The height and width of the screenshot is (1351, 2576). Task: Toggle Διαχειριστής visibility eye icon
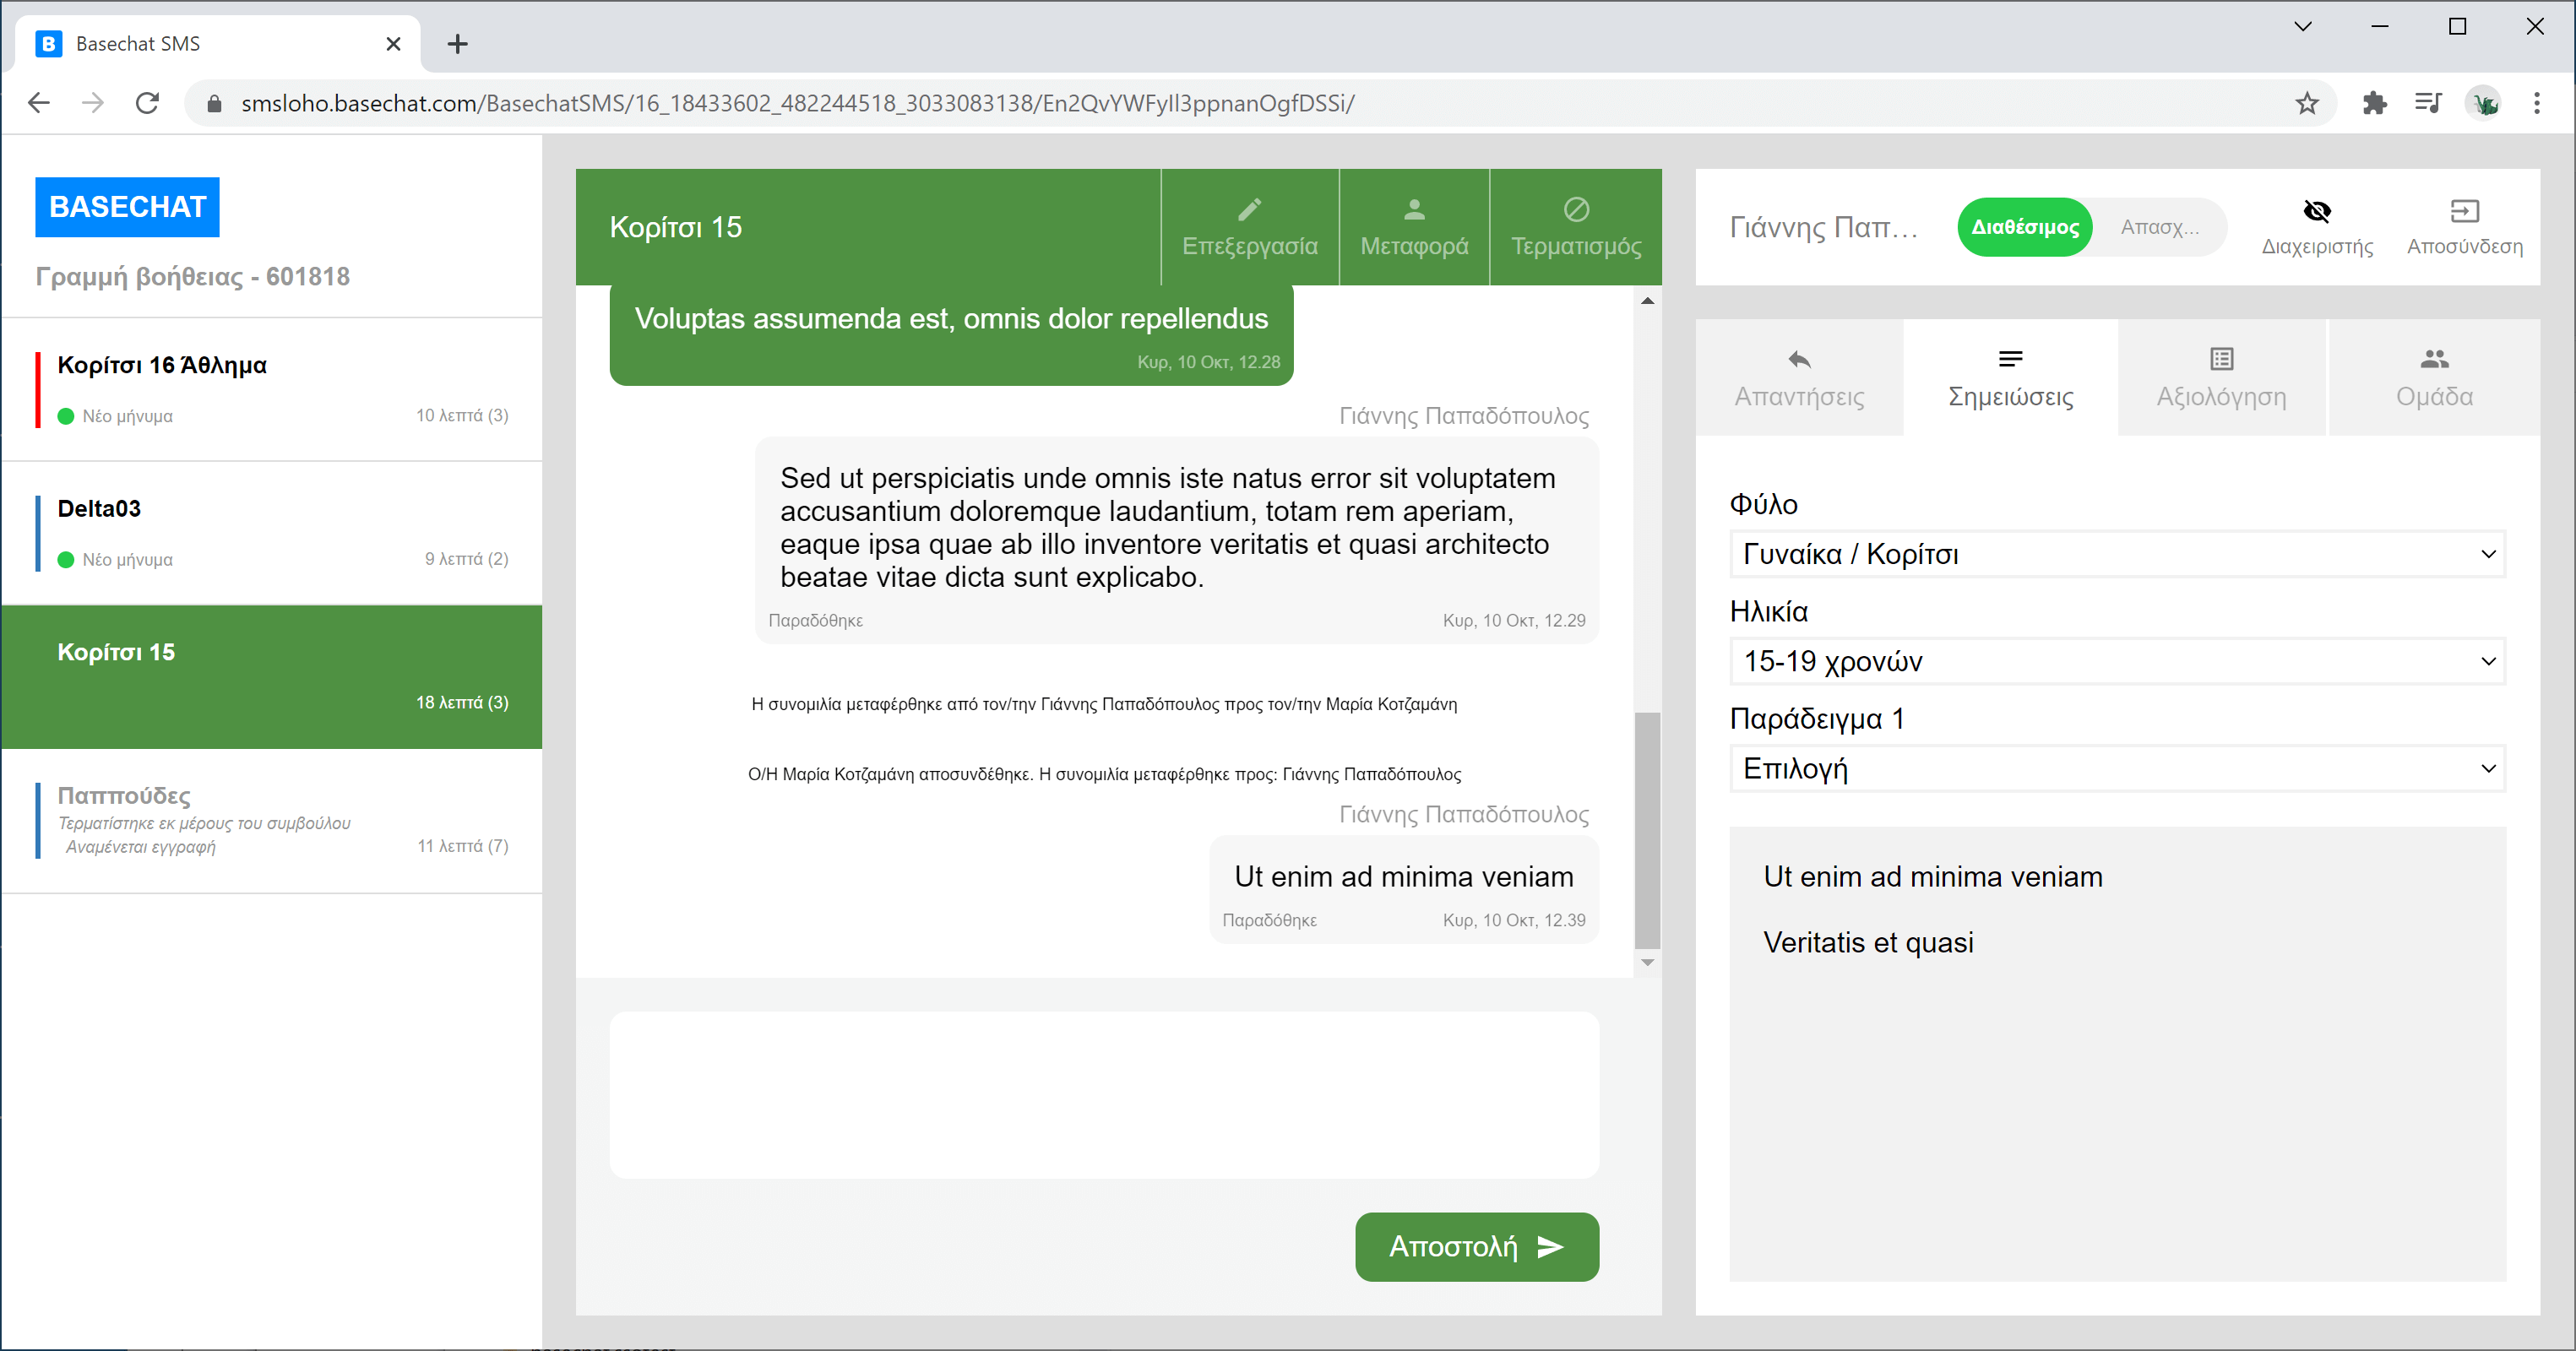point(2316,211)
